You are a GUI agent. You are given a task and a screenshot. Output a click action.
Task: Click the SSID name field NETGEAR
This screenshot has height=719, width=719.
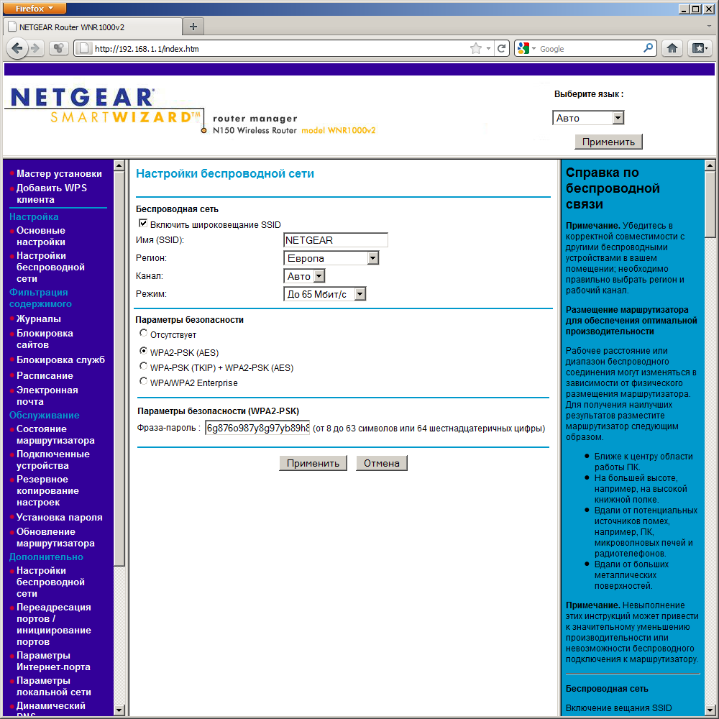click(x=336, y=240)
